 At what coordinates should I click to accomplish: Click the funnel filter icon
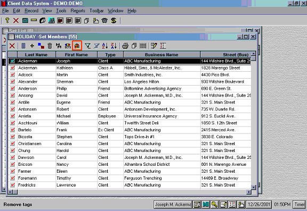click(x=87, y=46)
